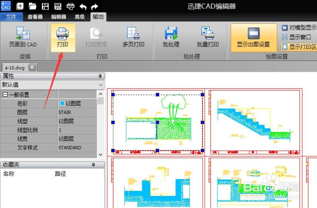This screenshot has height=208, width=317.
Task: Open 批量打印 batch print
Action: [208, 37]
